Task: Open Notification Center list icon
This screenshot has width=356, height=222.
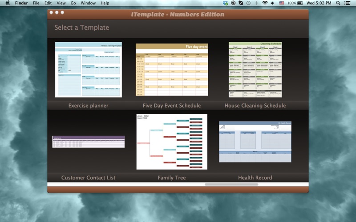Action: click(347, 3)
